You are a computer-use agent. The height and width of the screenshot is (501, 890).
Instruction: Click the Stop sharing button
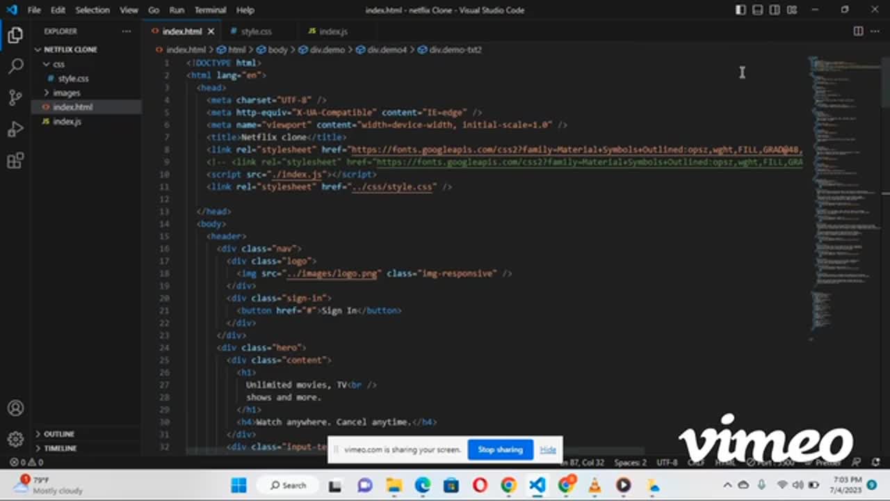coord(500,450)
